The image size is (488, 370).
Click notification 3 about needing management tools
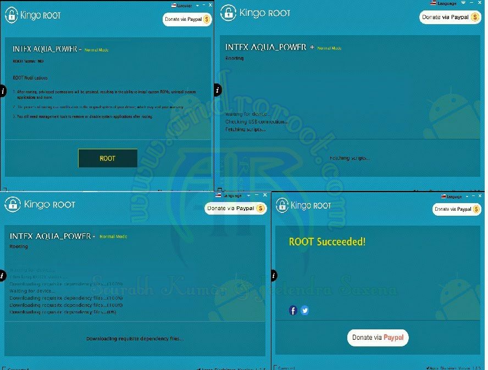pos(83,116)
